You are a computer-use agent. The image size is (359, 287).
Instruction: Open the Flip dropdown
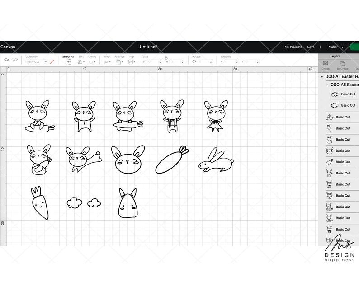[x=132, y=62]
